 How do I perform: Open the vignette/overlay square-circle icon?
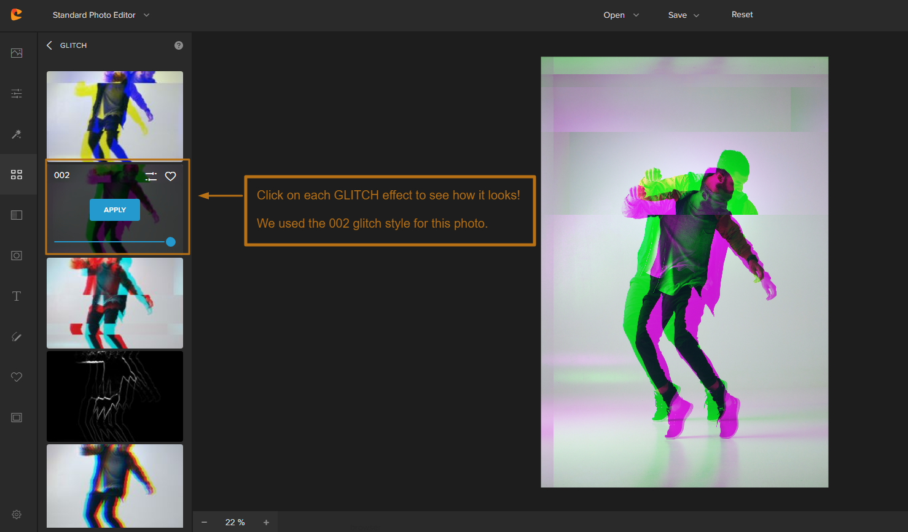(x=17, y=256)
